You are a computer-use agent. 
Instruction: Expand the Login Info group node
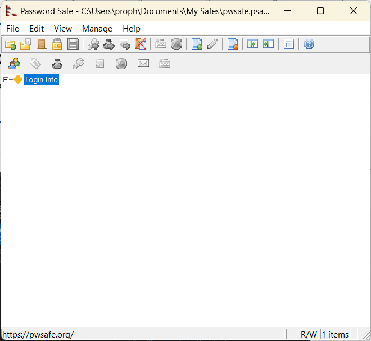point(6,79)
